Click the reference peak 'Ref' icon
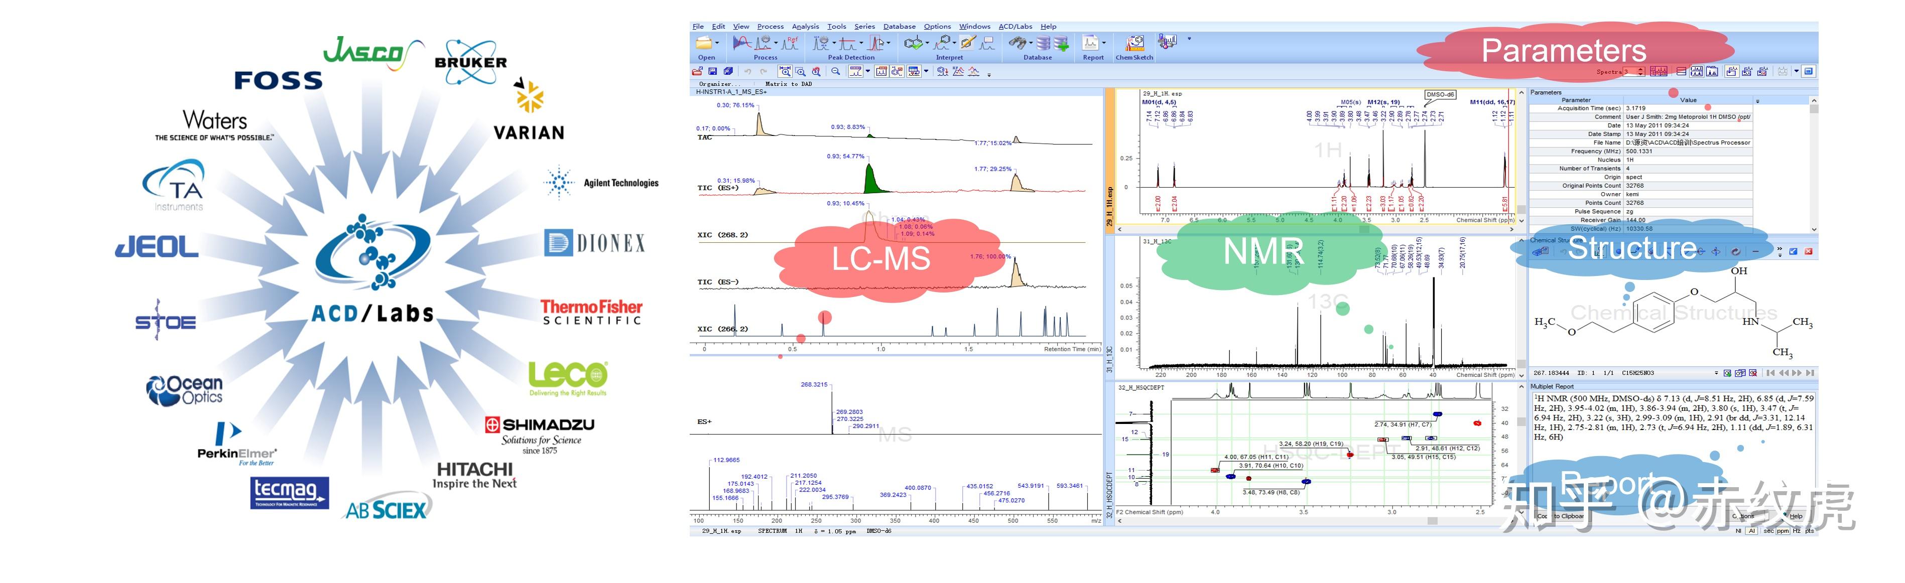The height and width of the screenshot is (583, 1905). 791,43
